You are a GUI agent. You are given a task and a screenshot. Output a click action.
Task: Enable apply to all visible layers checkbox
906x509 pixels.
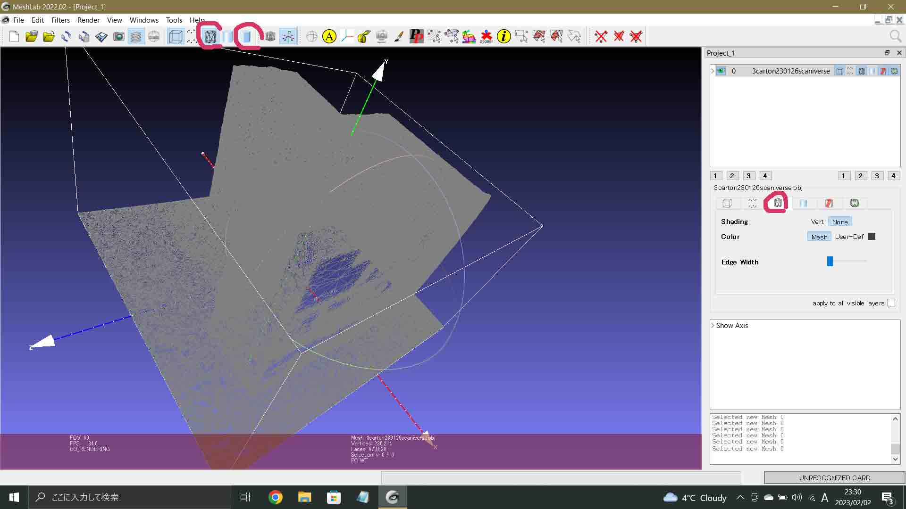pyautogui.click(x=891, y=303)
